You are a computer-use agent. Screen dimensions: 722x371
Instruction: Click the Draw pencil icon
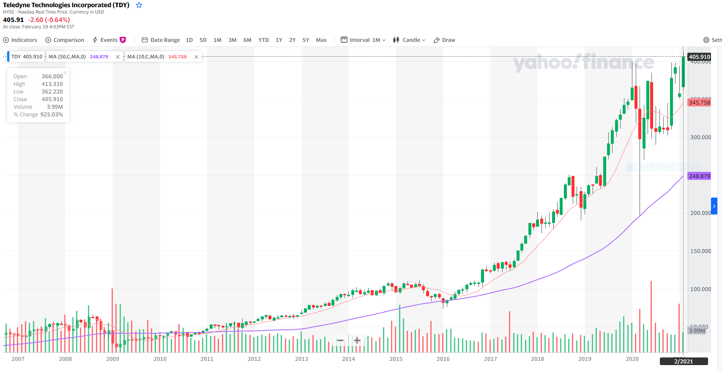click(x=437, y=40)
